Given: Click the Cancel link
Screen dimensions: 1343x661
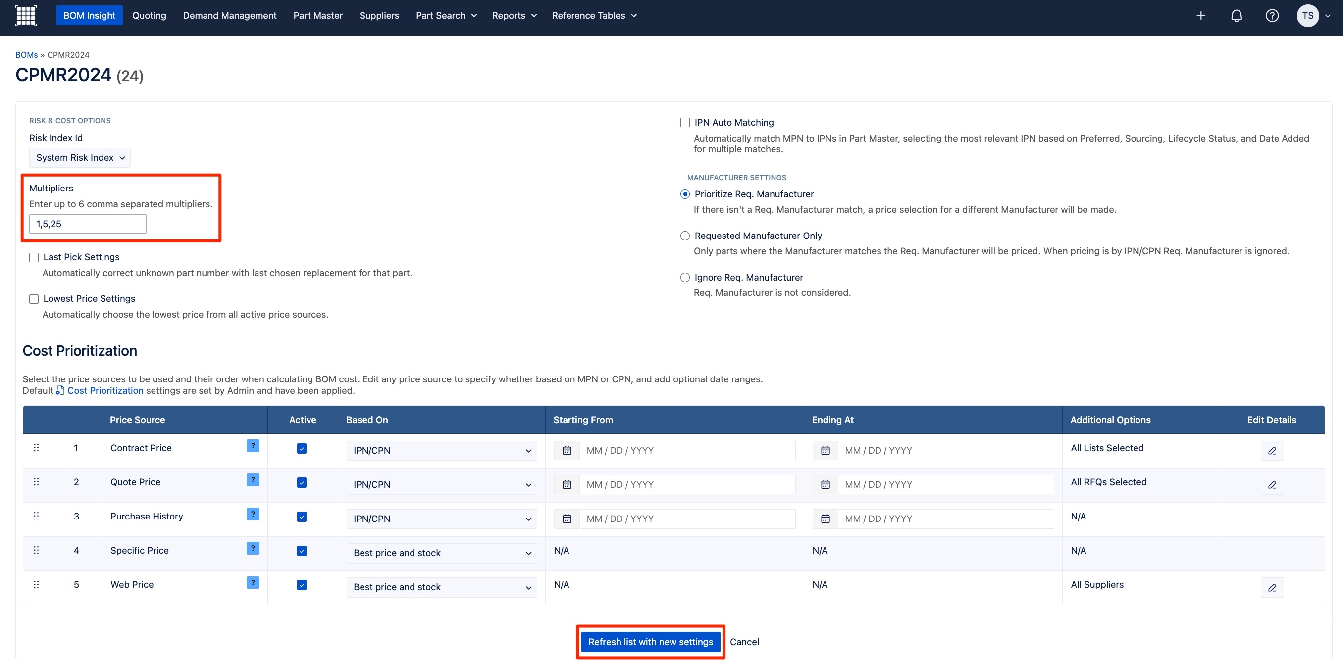Looking at the screenshot, I should [744, 642].
